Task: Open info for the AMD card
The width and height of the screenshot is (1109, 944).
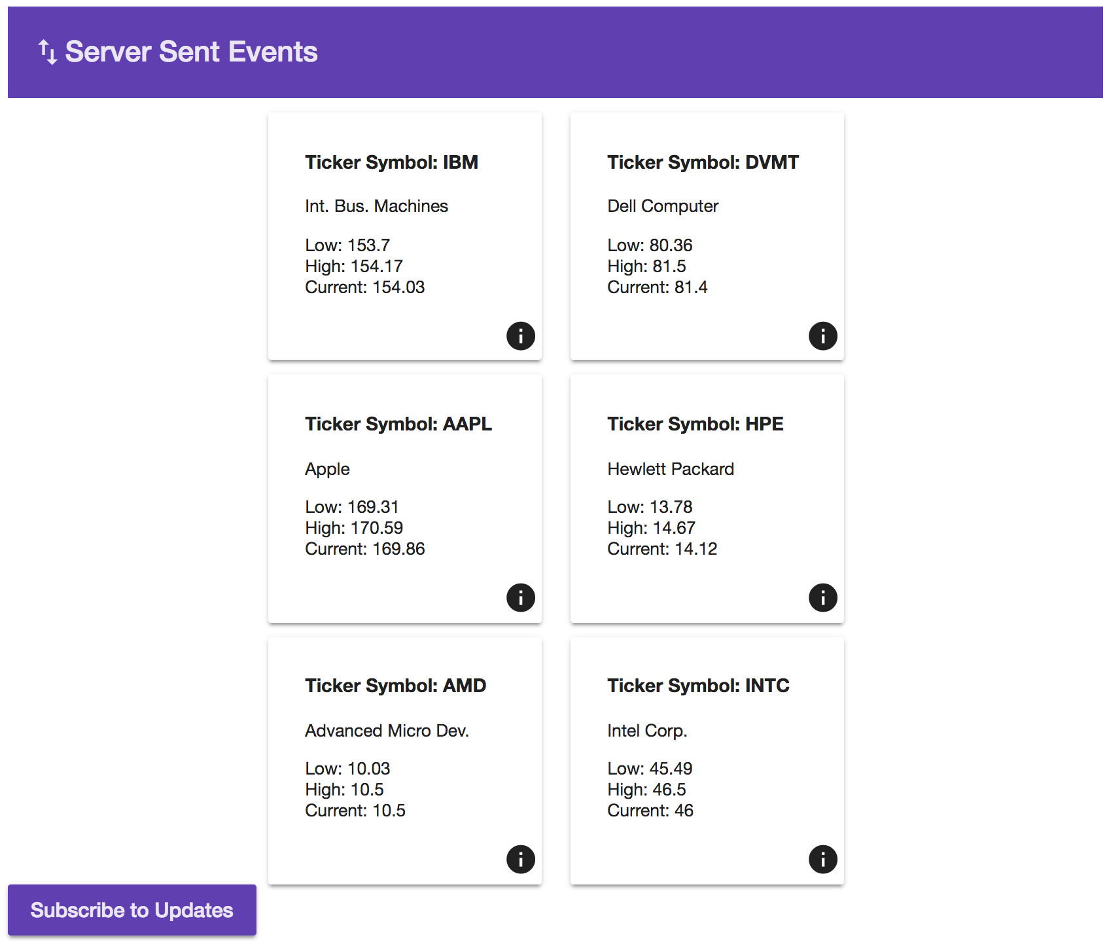Action: pos(520,859)
